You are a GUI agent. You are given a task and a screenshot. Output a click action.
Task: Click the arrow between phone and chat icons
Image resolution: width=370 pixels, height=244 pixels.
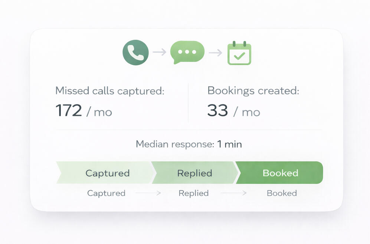click(x=159, y=52)
